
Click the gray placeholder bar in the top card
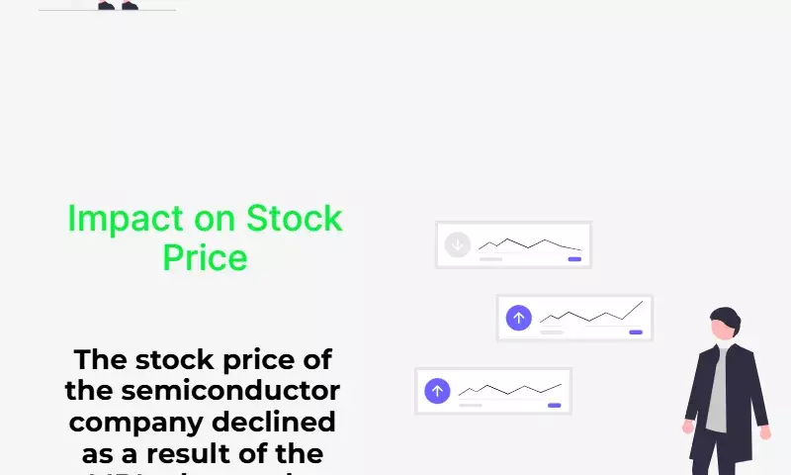tap(490, 259)
